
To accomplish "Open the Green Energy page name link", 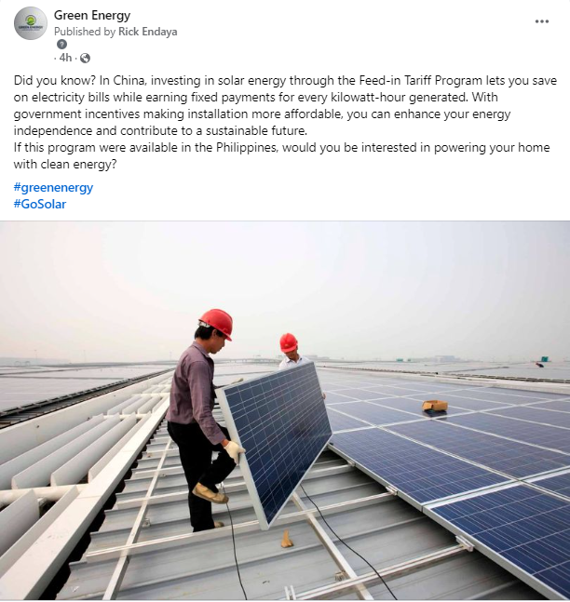I will 92,16.
